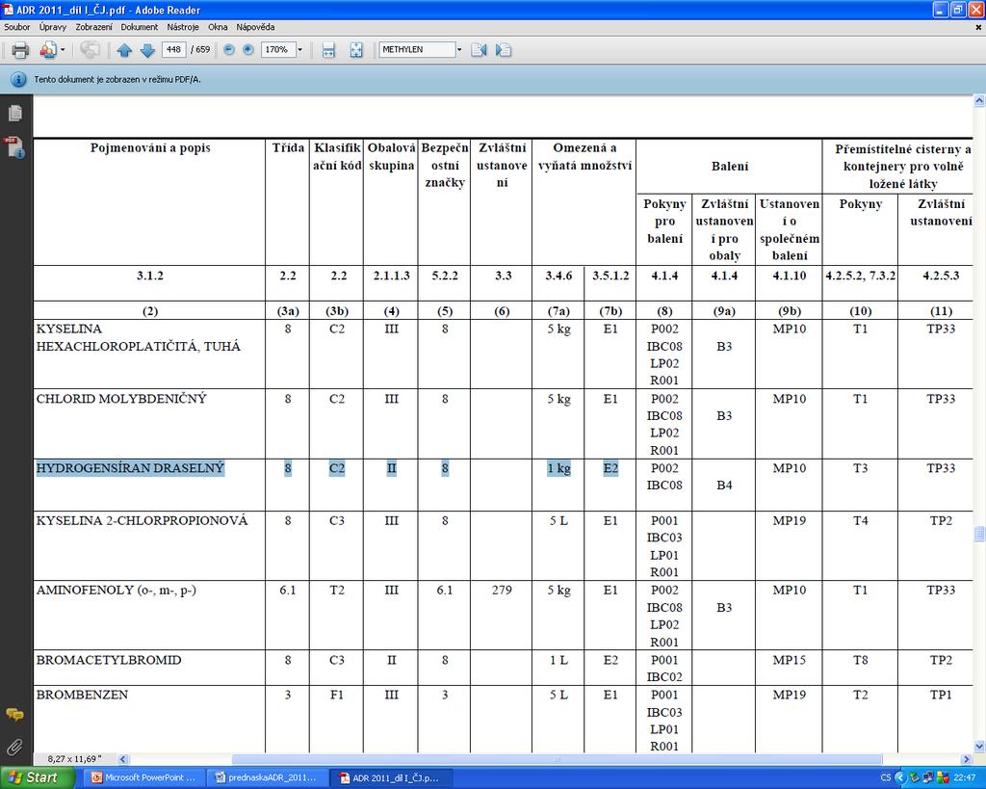
Task: Click the page number field showing 448
Action: (173, 49)
